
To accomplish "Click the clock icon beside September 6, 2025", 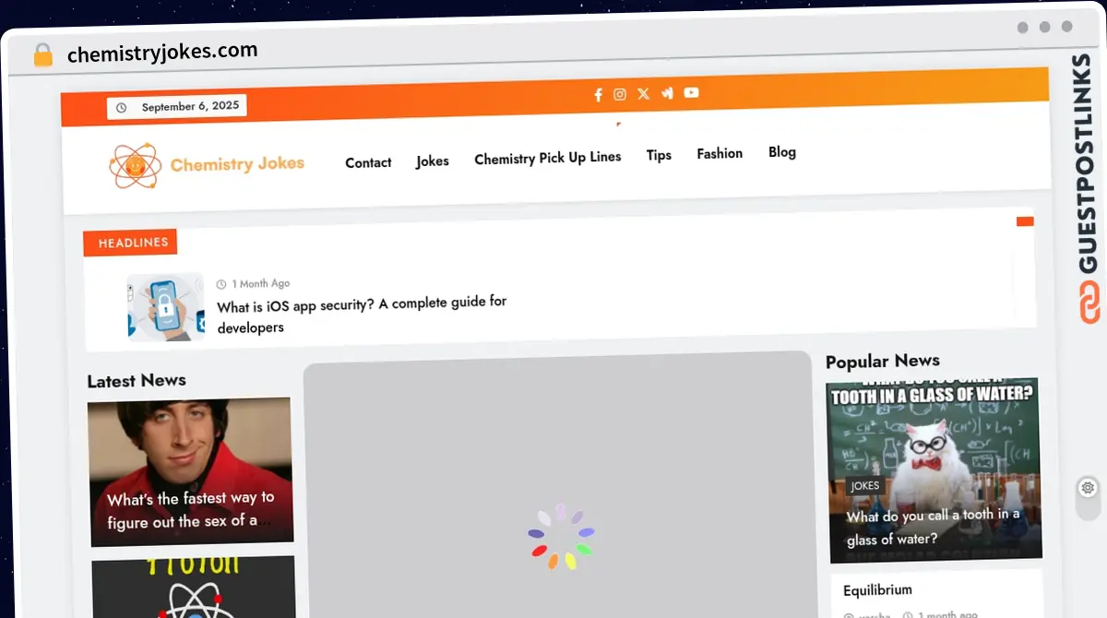I will (x=121, y=108).
